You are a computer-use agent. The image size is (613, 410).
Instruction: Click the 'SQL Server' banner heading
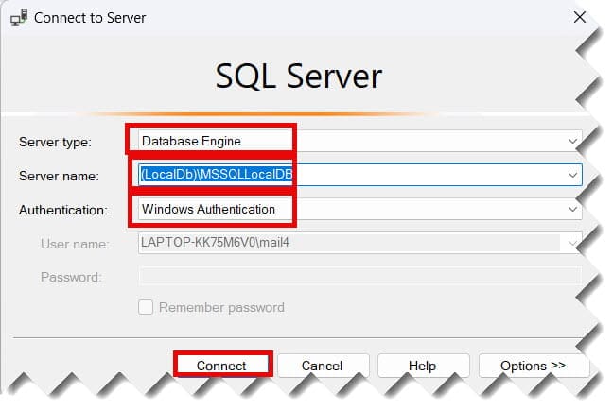pos(299,77)
